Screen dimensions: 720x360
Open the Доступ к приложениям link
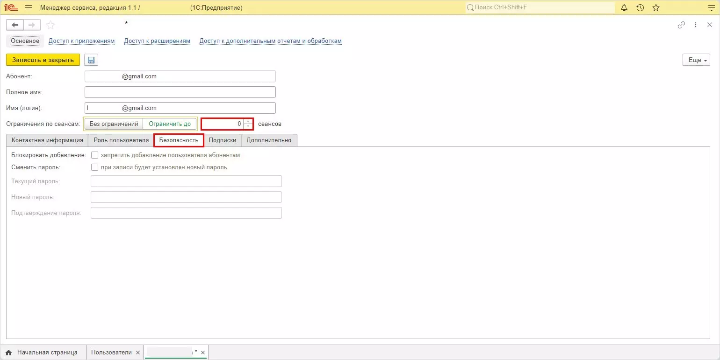click(82, 41)
